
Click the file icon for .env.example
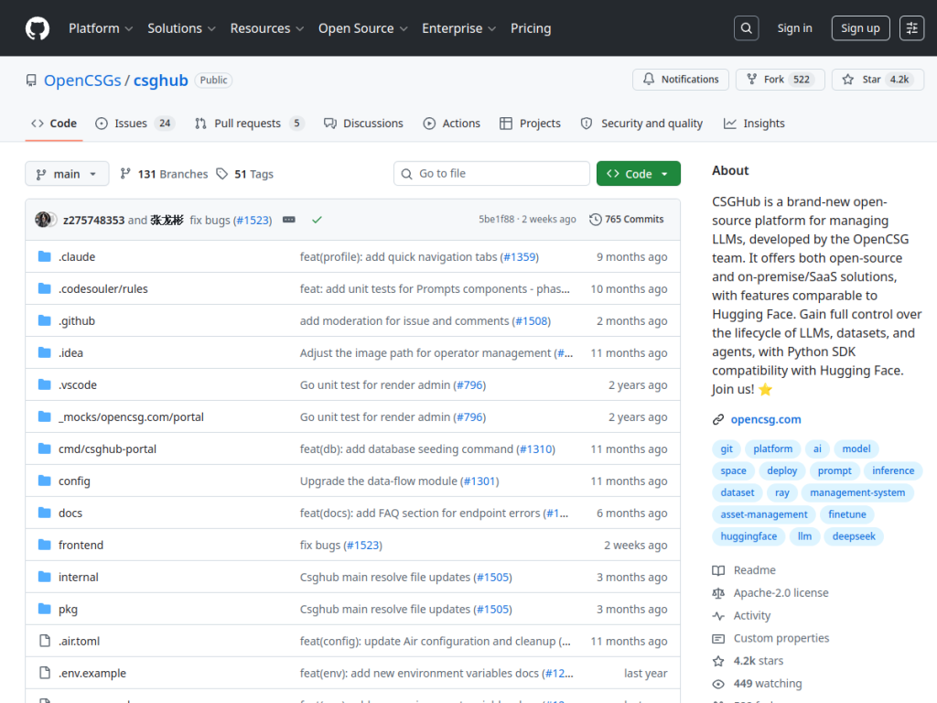[44, 673]
